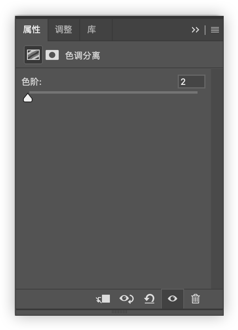The width and height of the screenshot is (238, 330).
Task: Open the 调整 tab
Action: [x=63, y=30]
